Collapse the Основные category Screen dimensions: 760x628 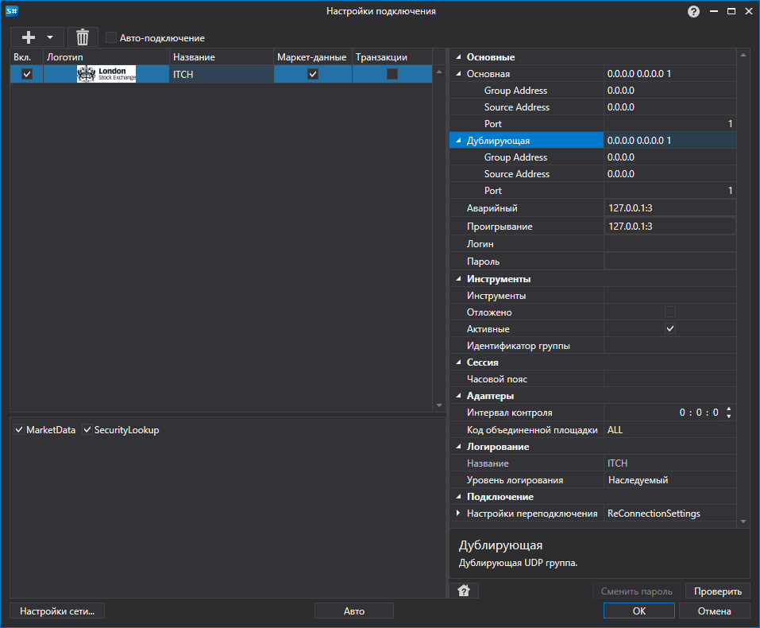point(458,56)
